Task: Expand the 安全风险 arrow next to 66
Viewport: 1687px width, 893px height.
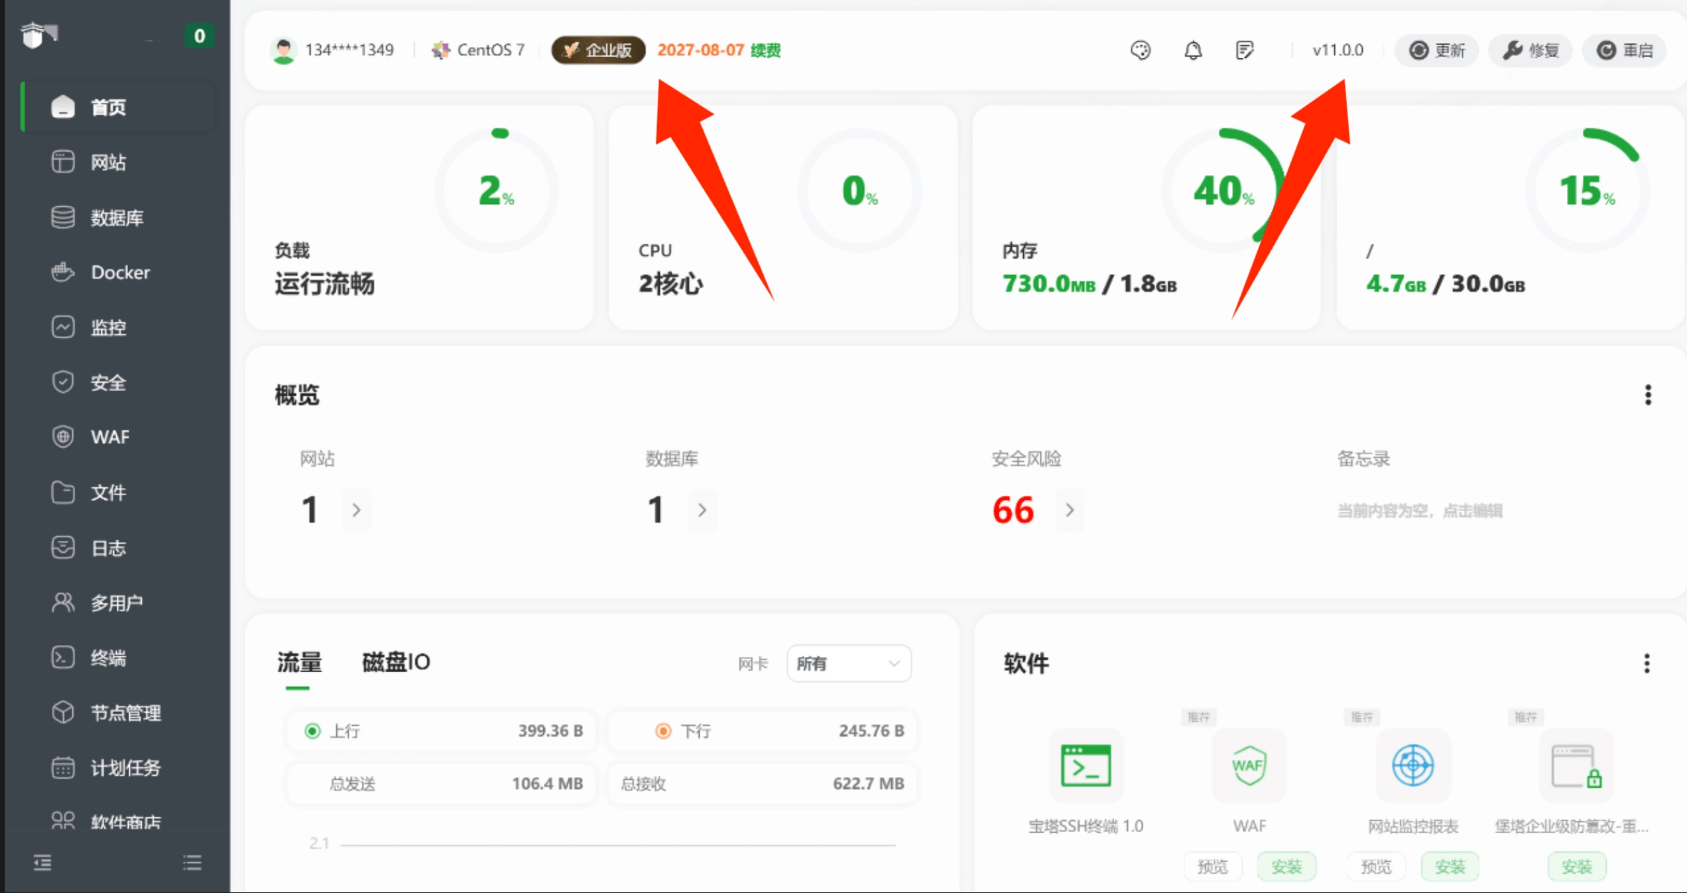Action: 1070,510
